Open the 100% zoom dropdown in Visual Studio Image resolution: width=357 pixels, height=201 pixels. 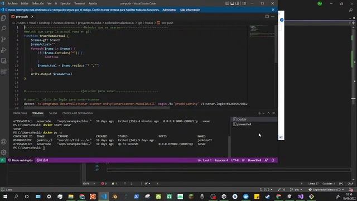click(x=89, y=184)
